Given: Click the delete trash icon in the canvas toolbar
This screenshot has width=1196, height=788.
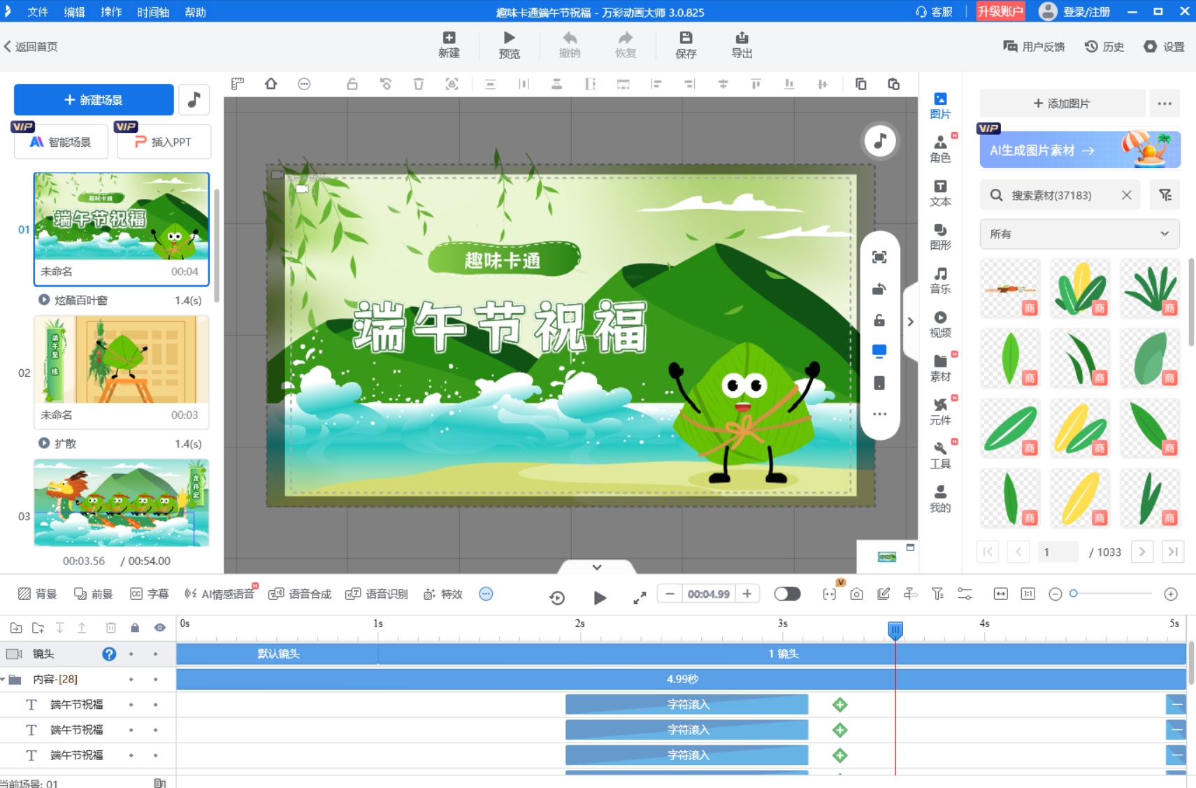Looking at the screenshot, I should point(419,84).
